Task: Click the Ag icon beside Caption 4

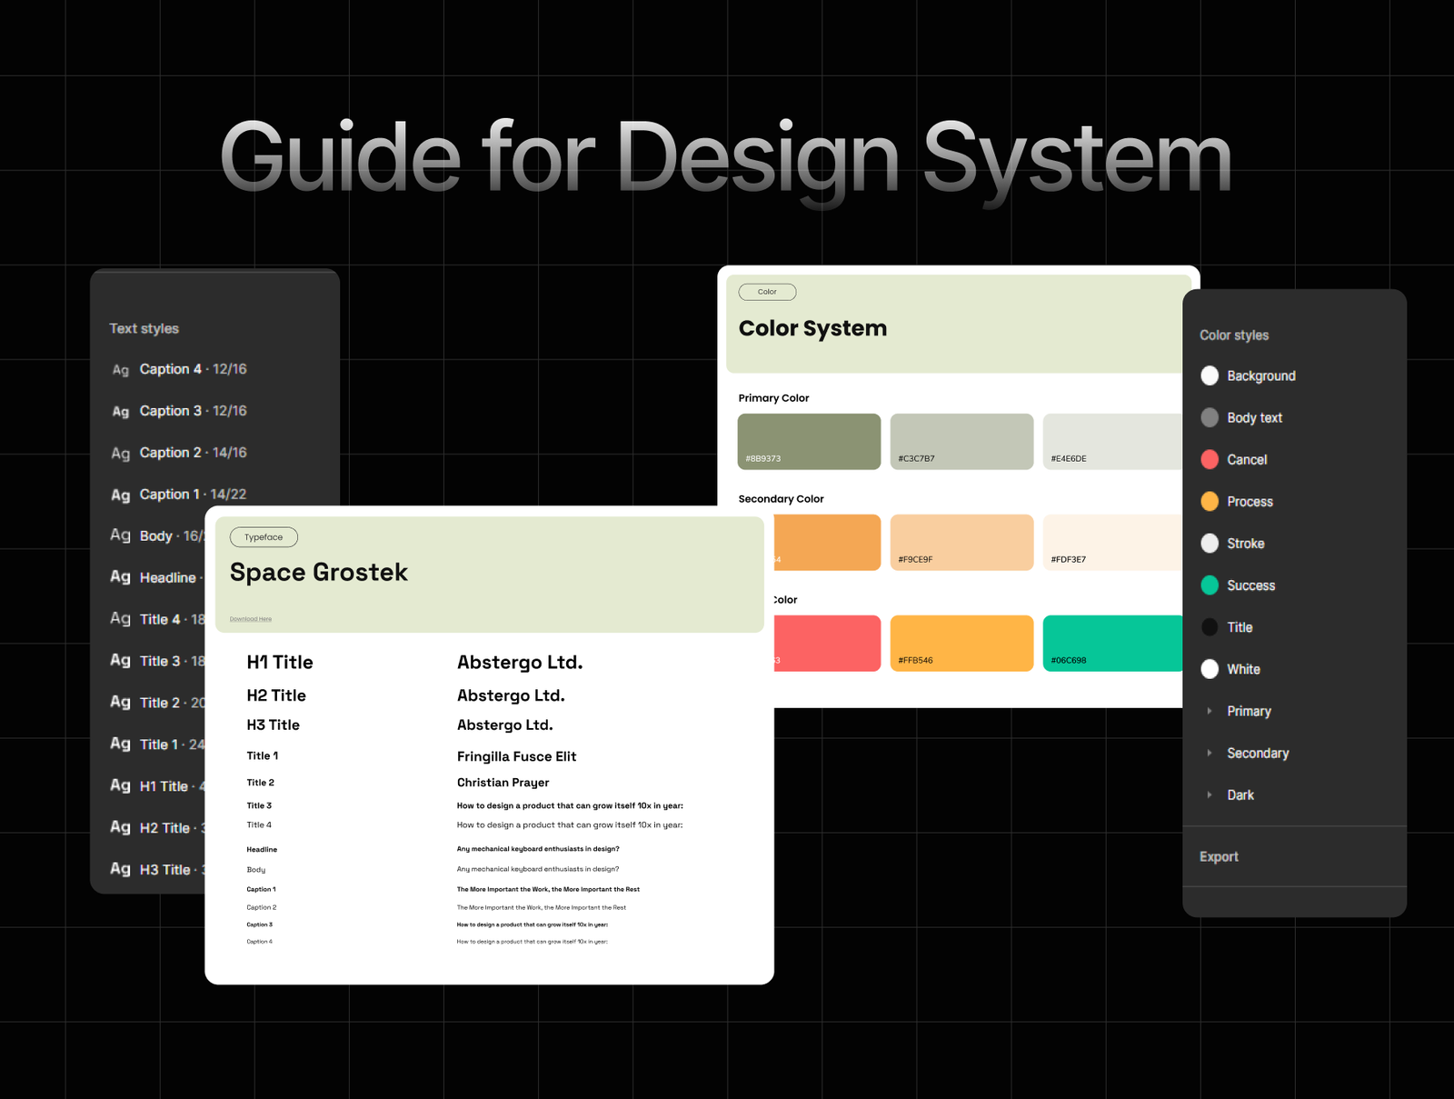Action: coord(120,370)
